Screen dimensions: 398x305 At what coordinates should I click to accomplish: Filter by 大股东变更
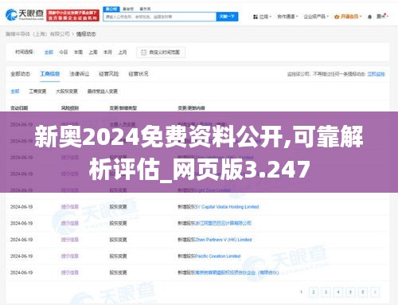(x=67, y=92)
